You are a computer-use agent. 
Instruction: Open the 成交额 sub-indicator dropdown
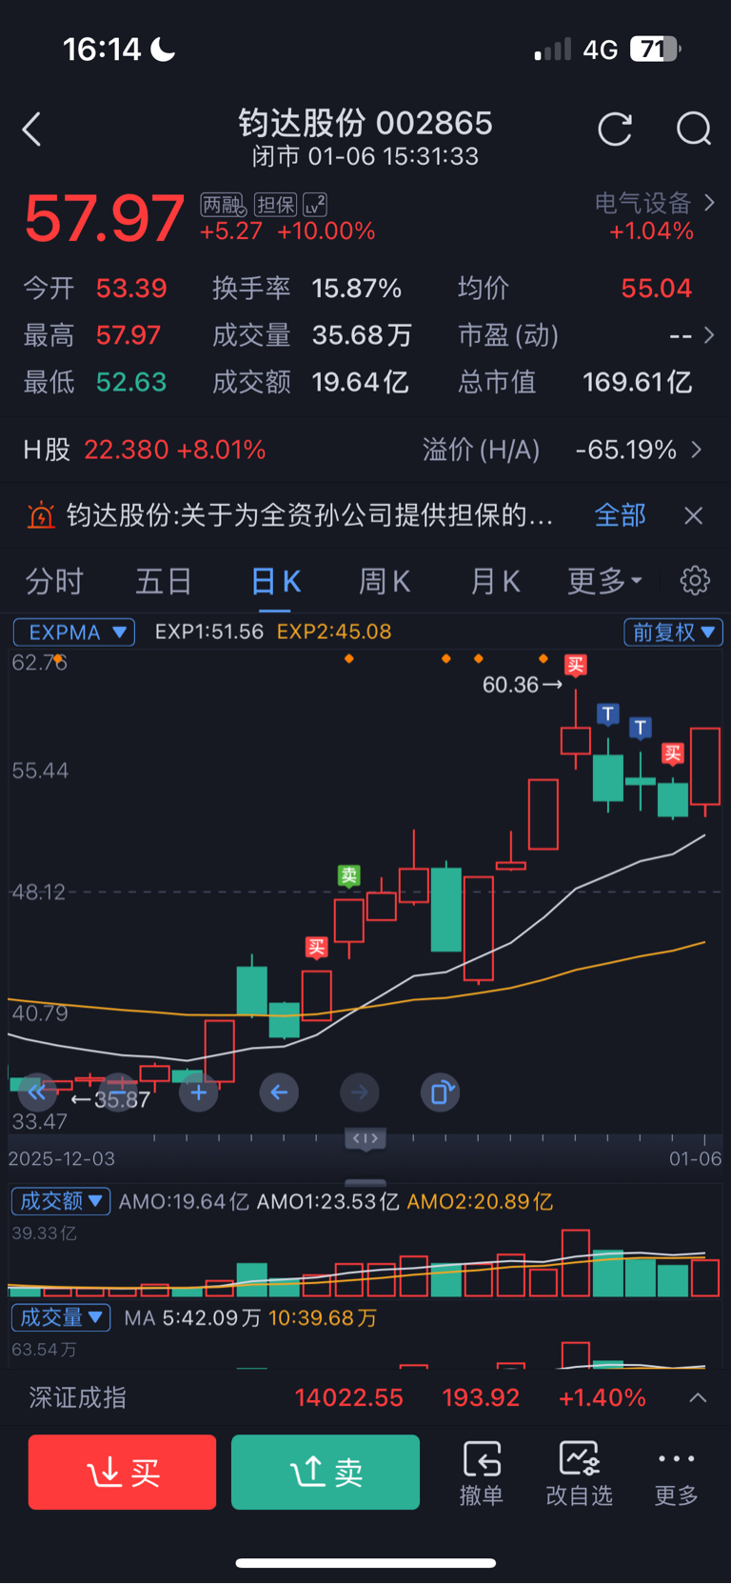tap(61, 1201)
